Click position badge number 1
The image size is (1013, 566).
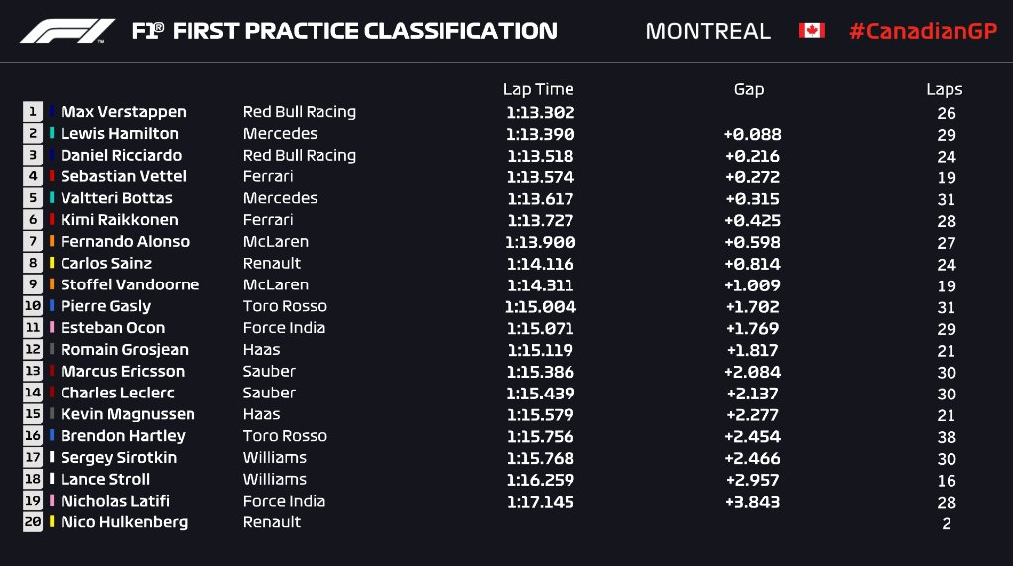33,112
